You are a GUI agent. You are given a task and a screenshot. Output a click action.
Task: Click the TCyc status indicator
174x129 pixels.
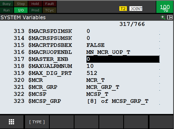pyautogui.click(x=49, y=10)
